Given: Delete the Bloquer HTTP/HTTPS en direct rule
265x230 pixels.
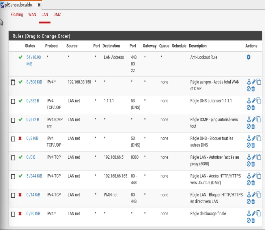Looking at the screenshot, I should coord(253,201).
